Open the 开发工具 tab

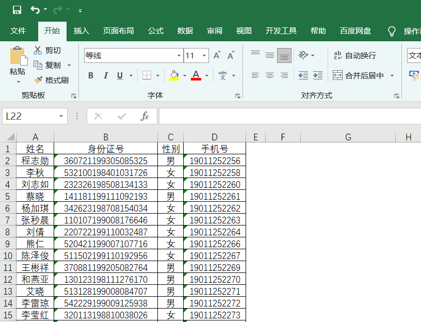(x=281, y=31)
